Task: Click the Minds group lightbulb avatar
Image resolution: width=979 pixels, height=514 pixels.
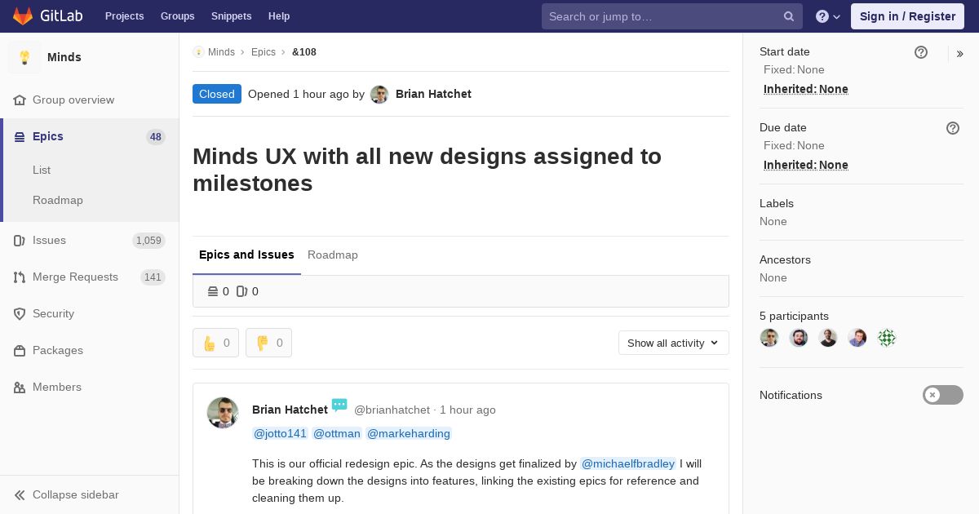Action: click(x=24, y=57)
